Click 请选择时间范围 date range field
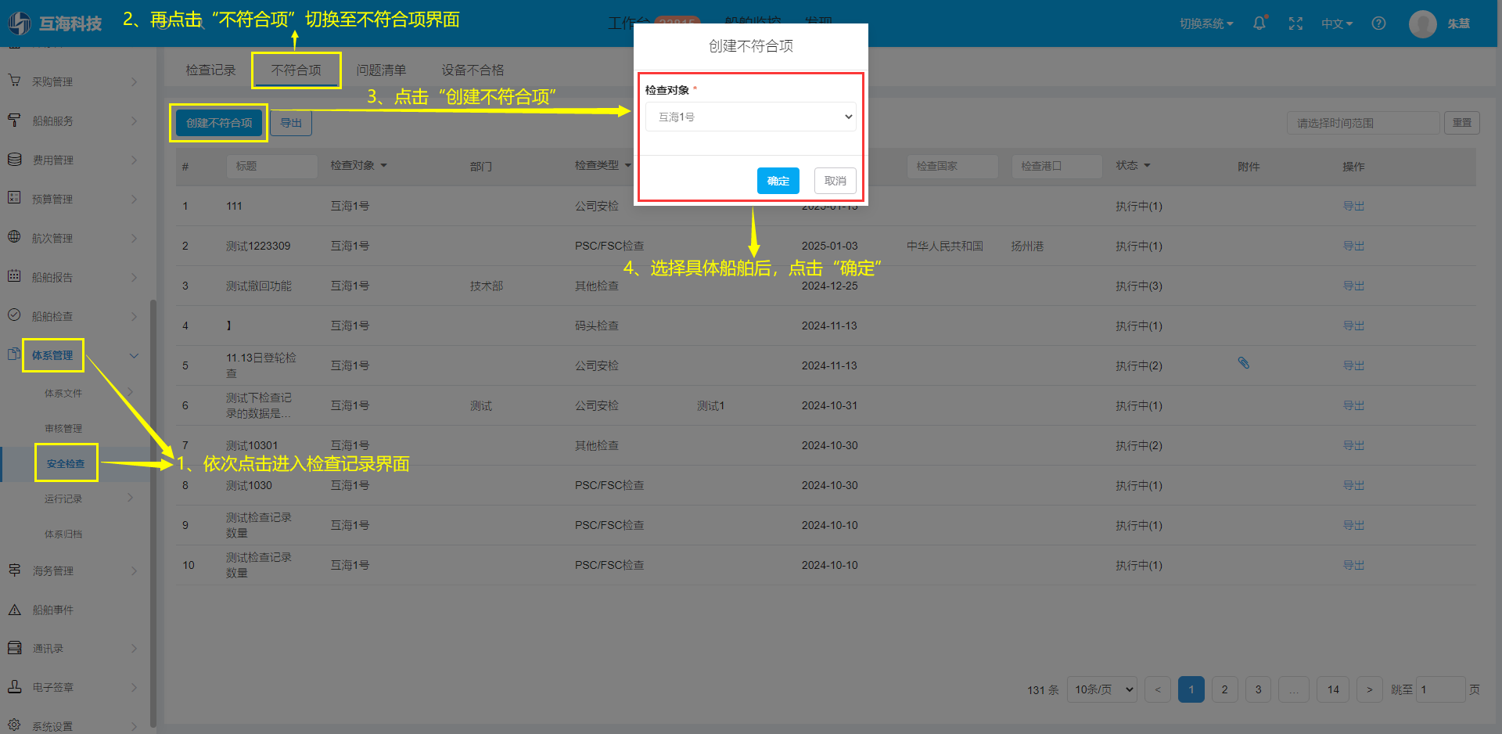This screenshot has width=1502, height=734. (x=1363, y=123)
